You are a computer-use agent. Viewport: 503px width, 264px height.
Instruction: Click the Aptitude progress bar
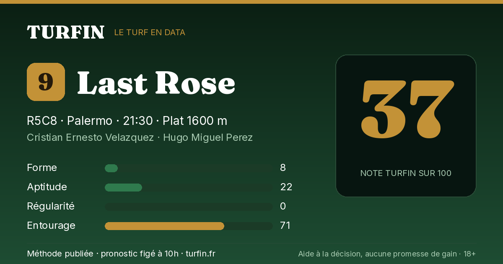189,188
